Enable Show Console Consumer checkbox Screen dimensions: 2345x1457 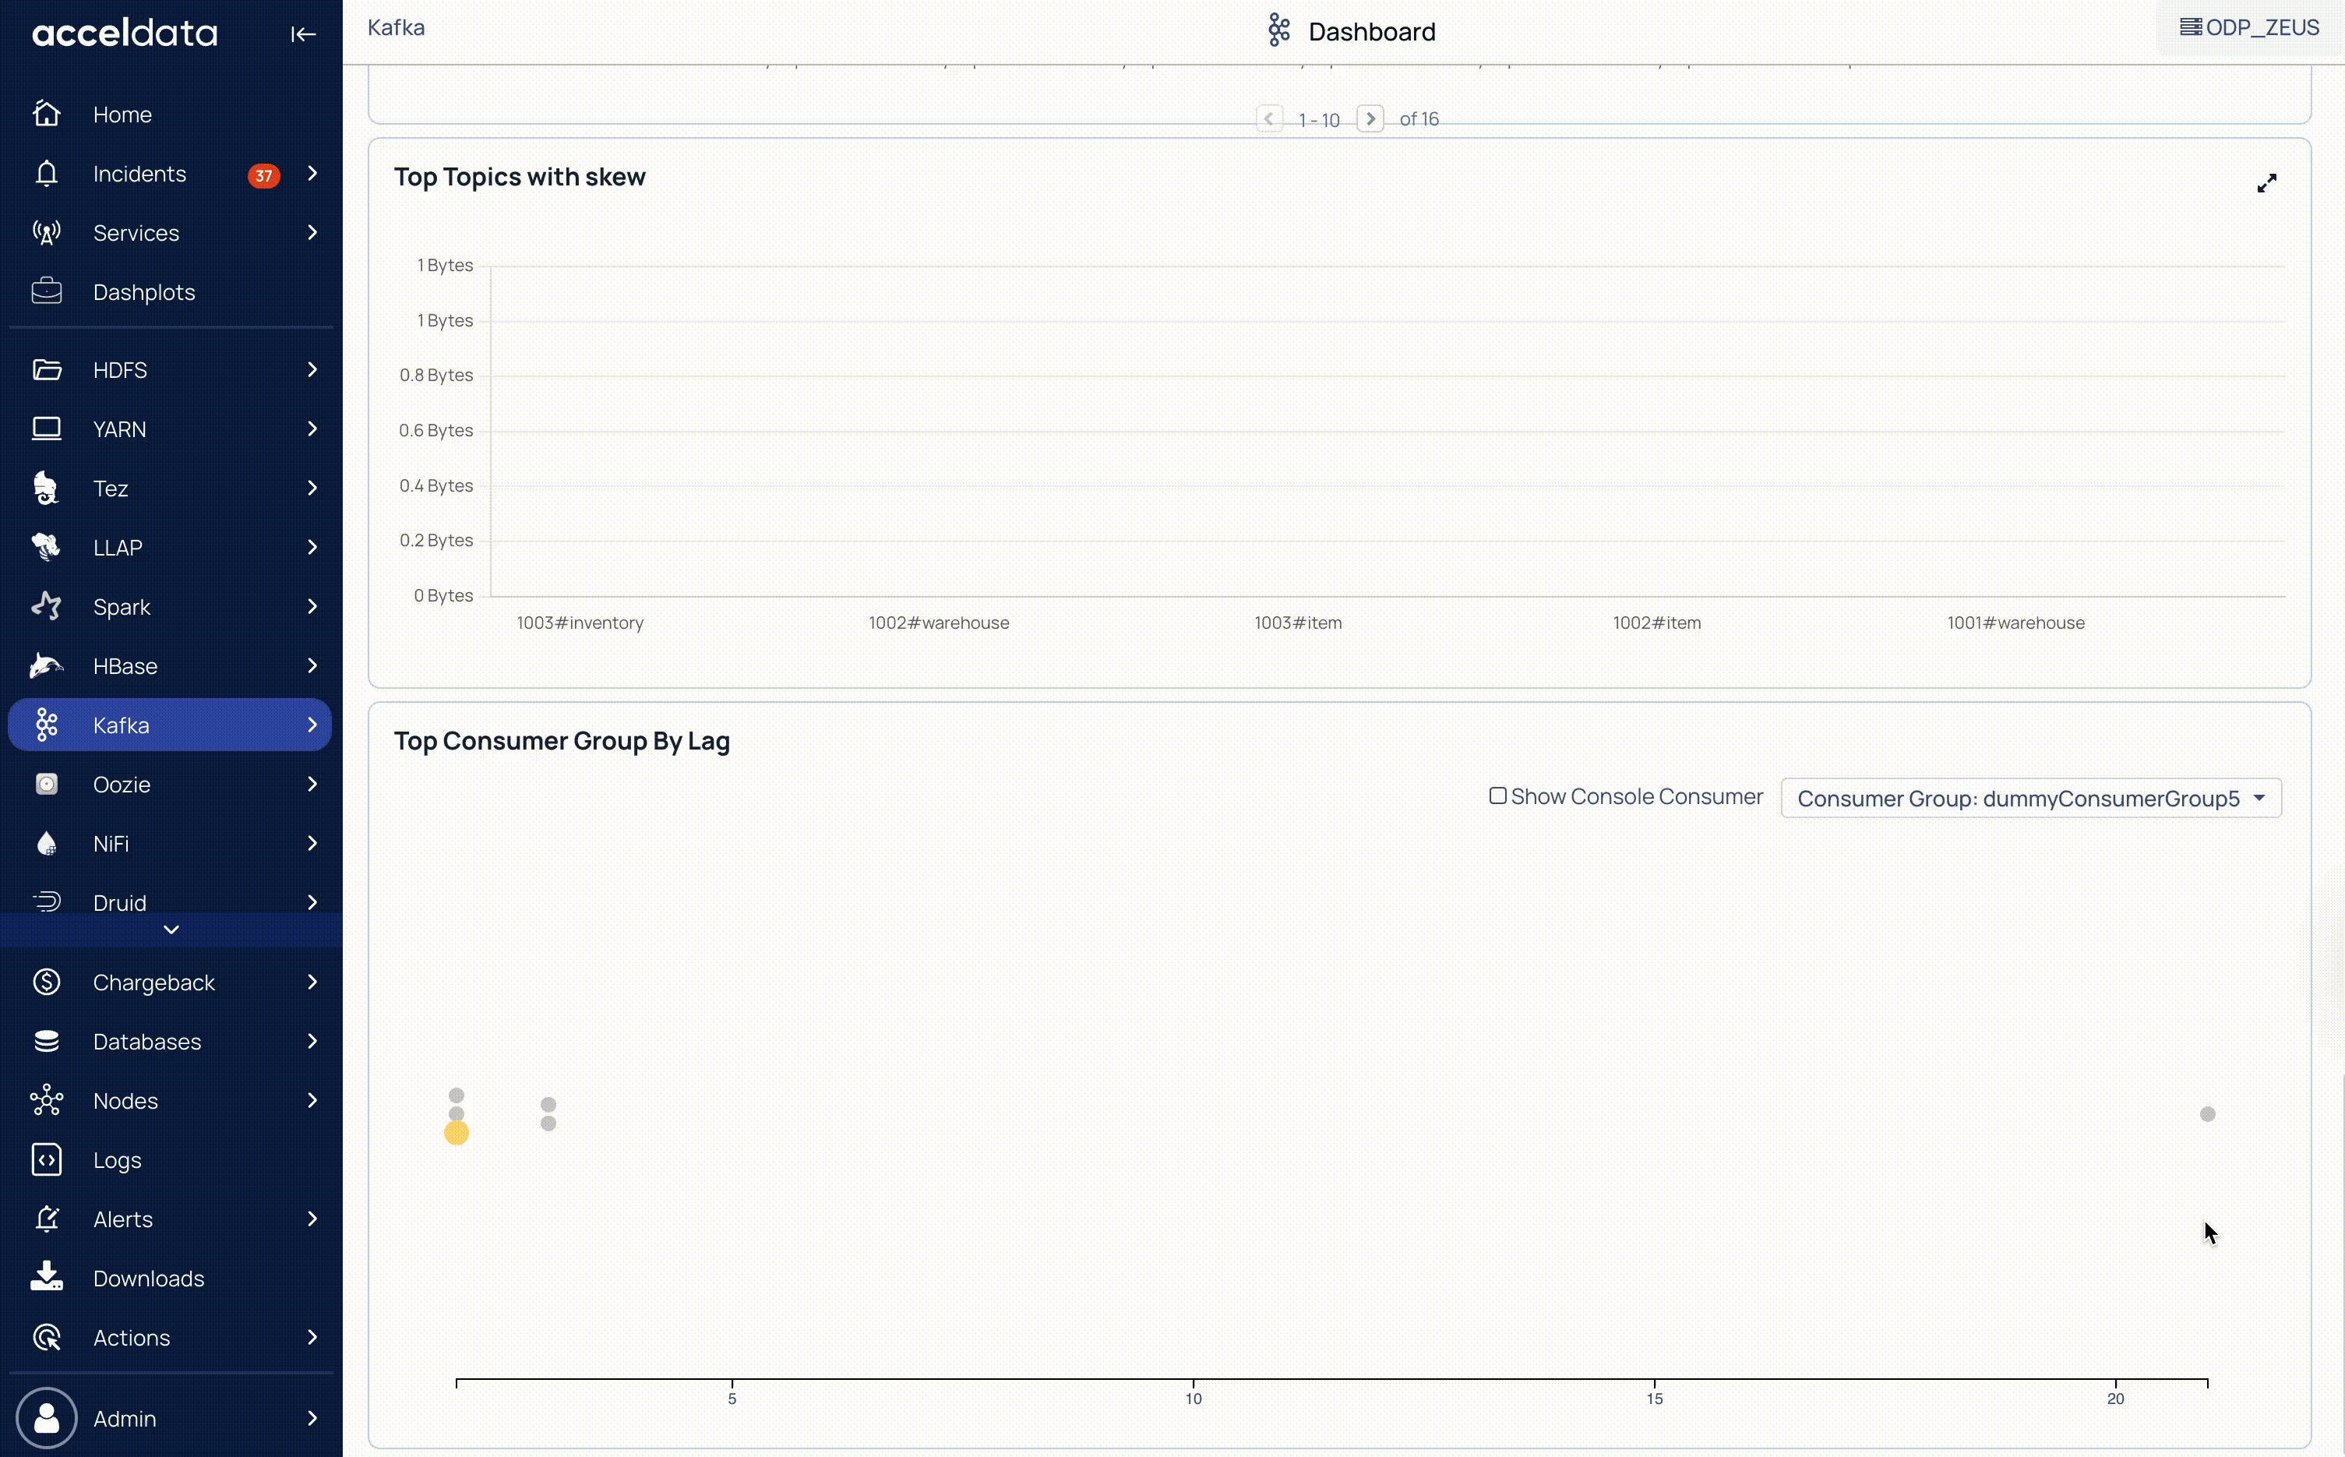click(x=1497, y=796)
